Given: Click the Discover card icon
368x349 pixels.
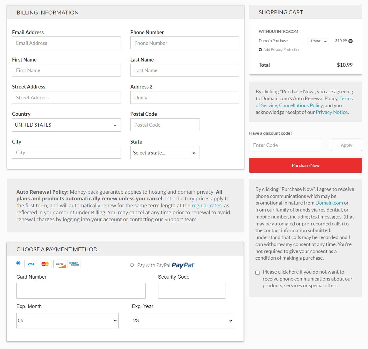Looking at the screenshot, I should coord(59,264).
